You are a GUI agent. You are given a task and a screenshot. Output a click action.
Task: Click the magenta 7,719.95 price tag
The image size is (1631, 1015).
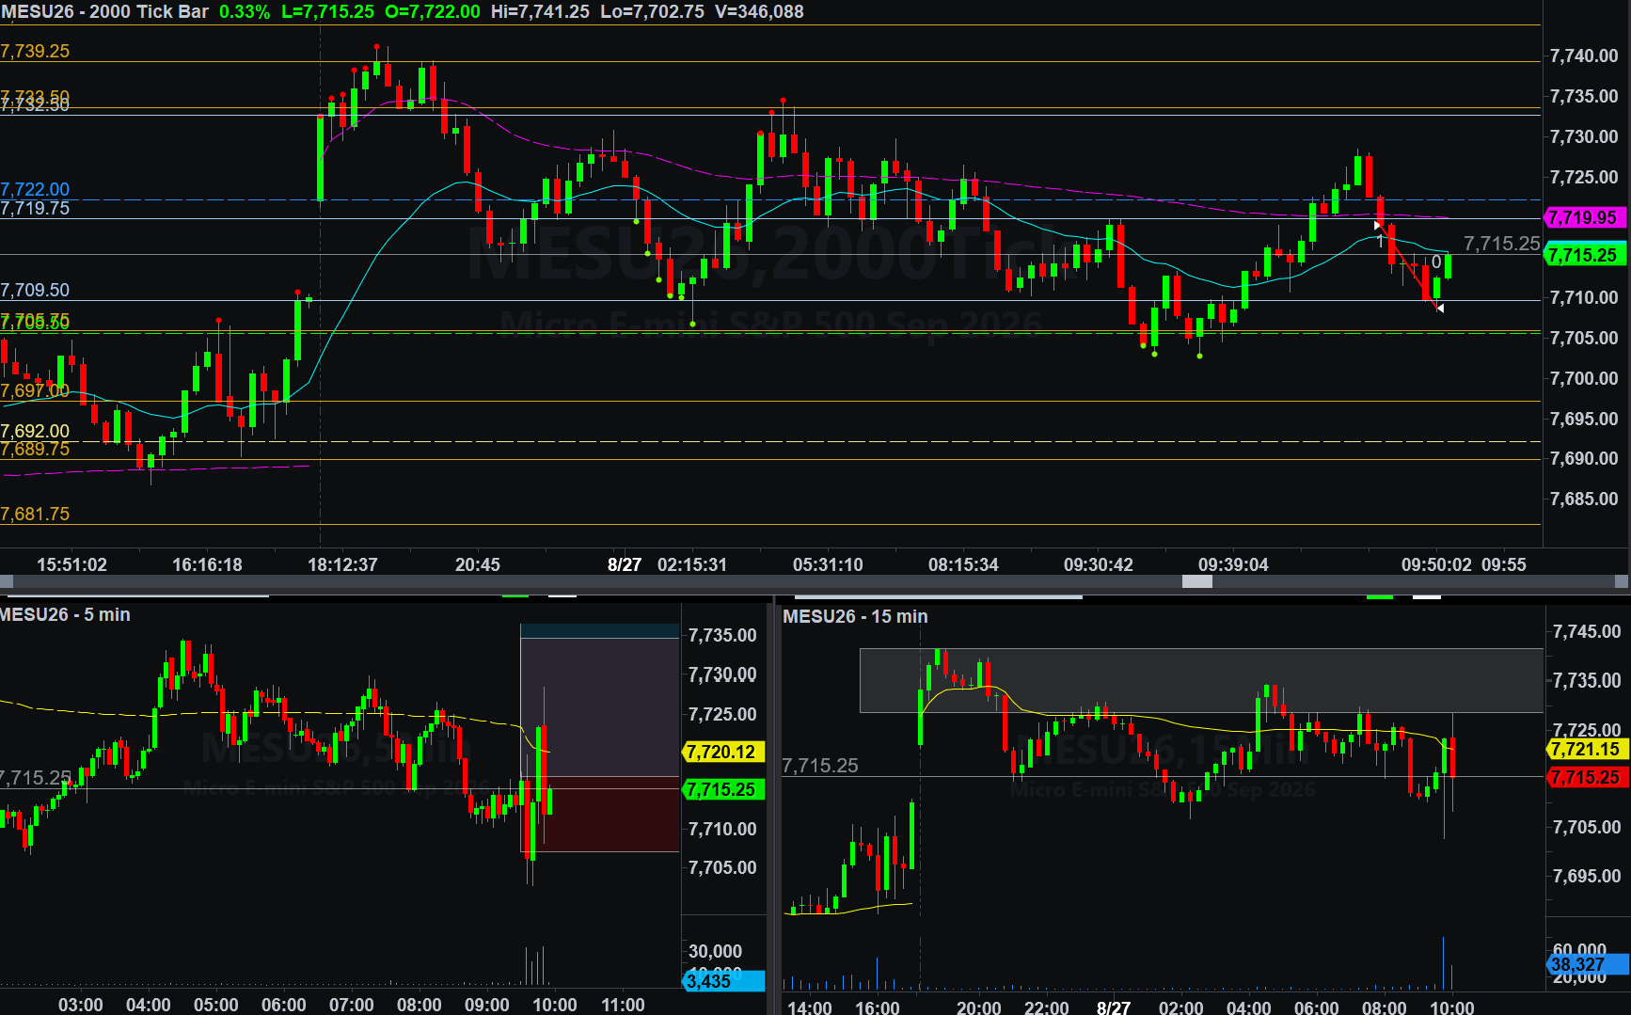coord(1585,217)
